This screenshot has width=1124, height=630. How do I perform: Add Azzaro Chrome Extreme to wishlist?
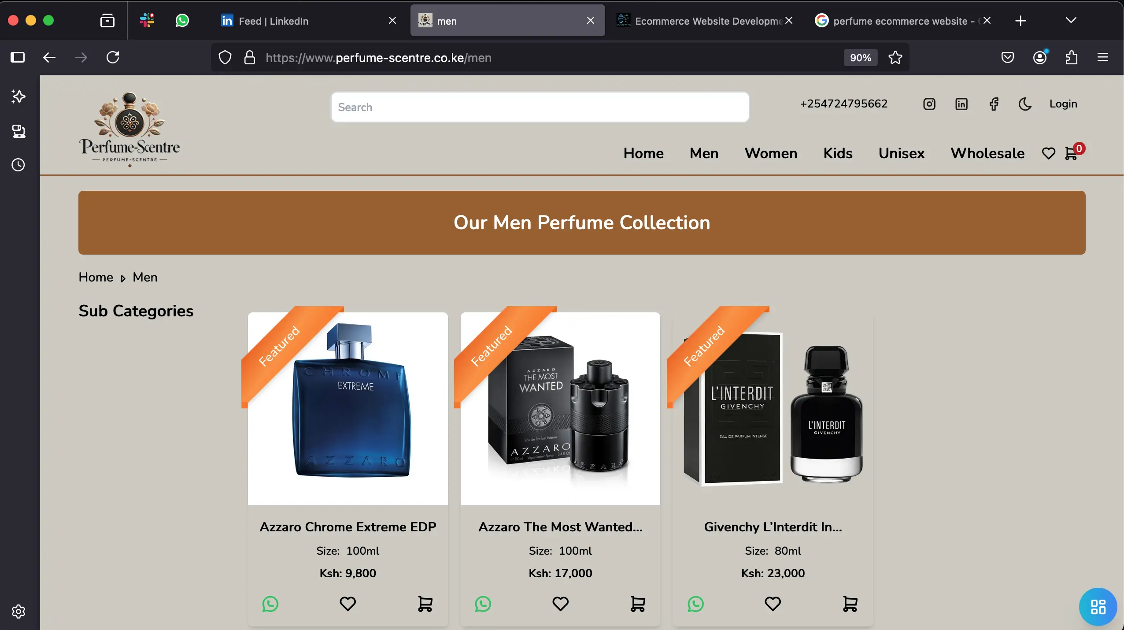348,604
